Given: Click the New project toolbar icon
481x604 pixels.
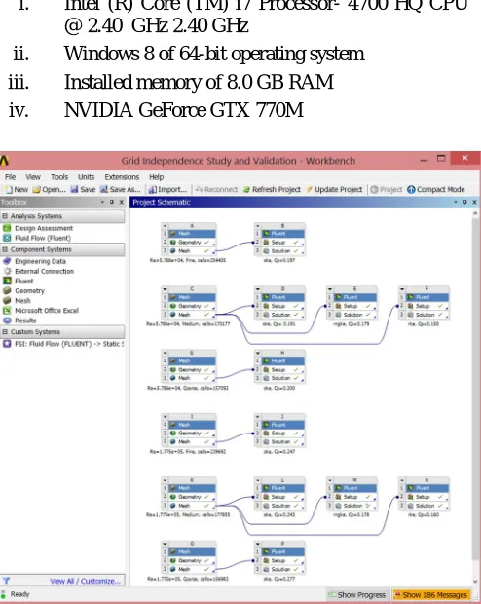Looking at the screenshot, I should tap(8, 190).
